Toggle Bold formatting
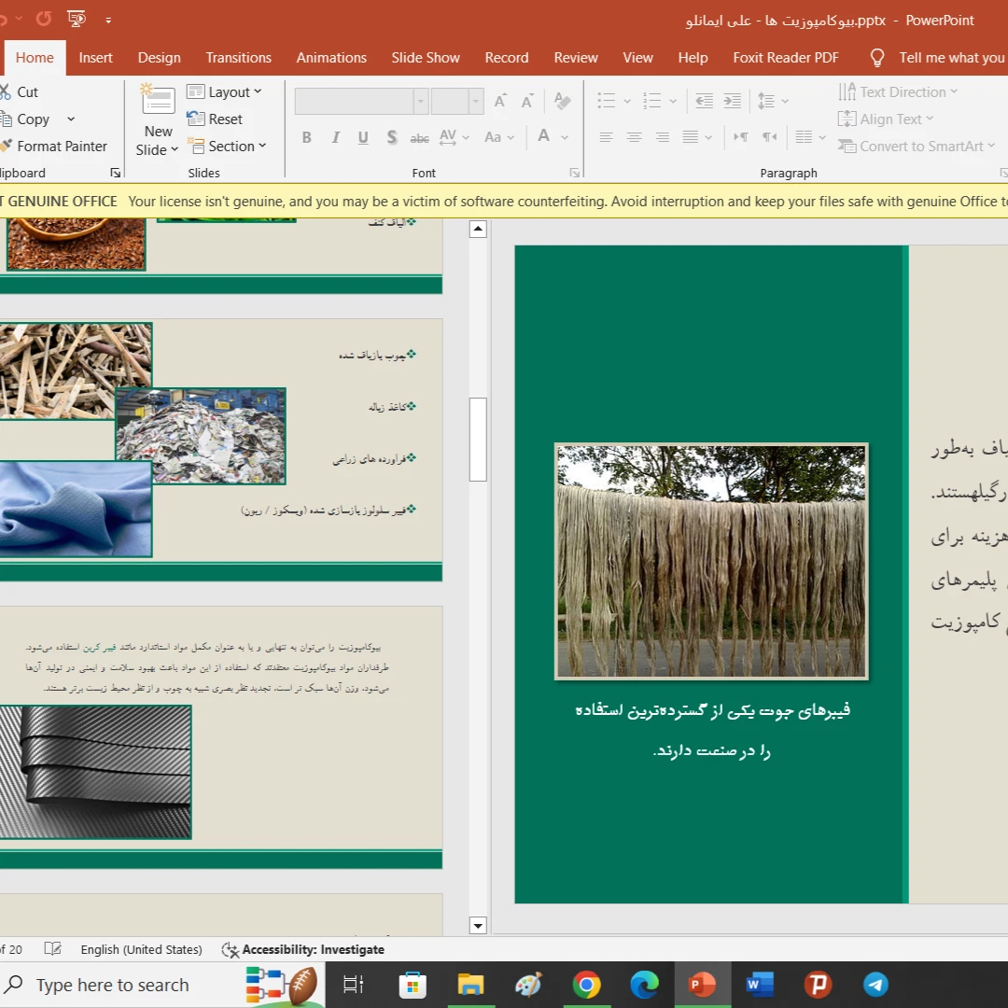Image resolution: width=1008 pixels, height=1008 pixels. (x=306, y=137)
